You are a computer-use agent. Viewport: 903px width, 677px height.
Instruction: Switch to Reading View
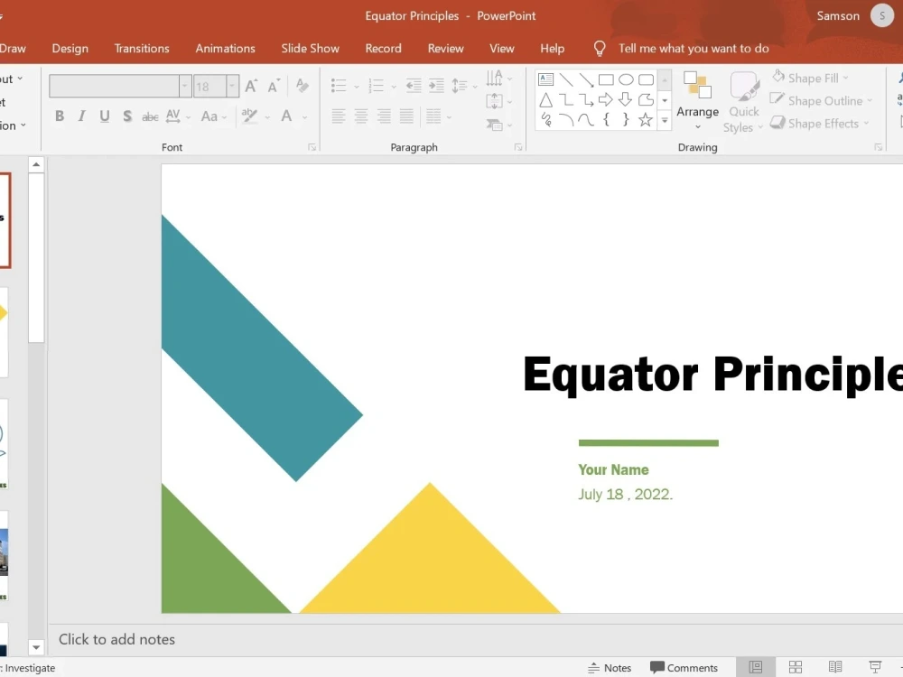(x=835, y=667)
